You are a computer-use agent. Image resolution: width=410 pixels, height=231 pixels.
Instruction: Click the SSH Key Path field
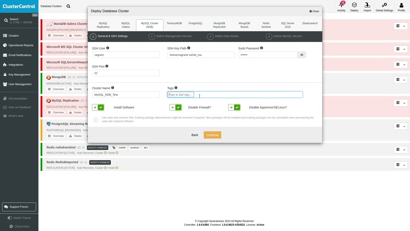click(x=201, y=55)
